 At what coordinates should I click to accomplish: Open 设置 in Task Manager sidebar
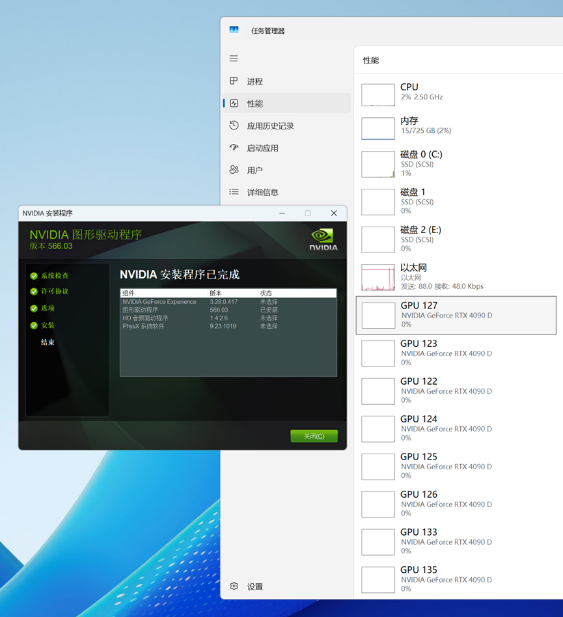[255, 586]
